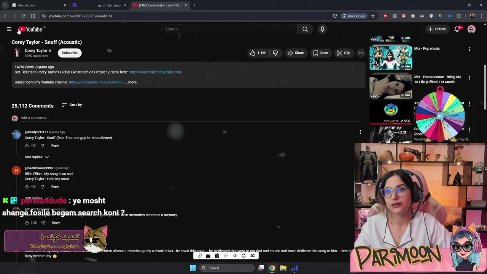Open the YouTube guide hamburger menu
The width and height of the screenshot is (487, 274).
9,29
